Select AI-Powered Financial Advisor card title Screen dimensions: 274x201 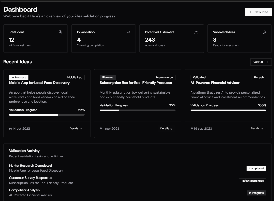pyautogui.click(x=215, y=83)
